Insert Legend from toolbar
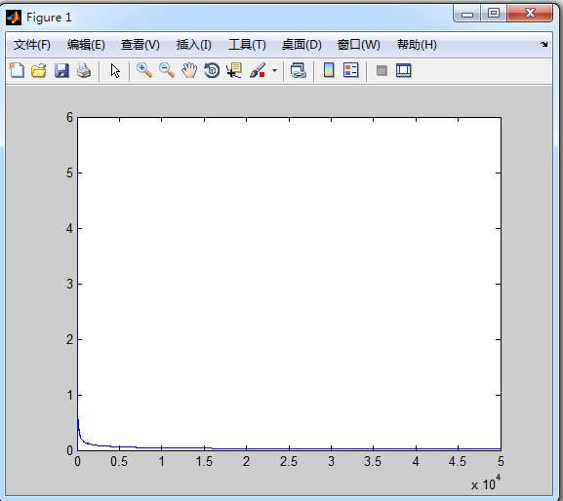The width and height of the screenshot is (563, 501). (x=351, y=70)
